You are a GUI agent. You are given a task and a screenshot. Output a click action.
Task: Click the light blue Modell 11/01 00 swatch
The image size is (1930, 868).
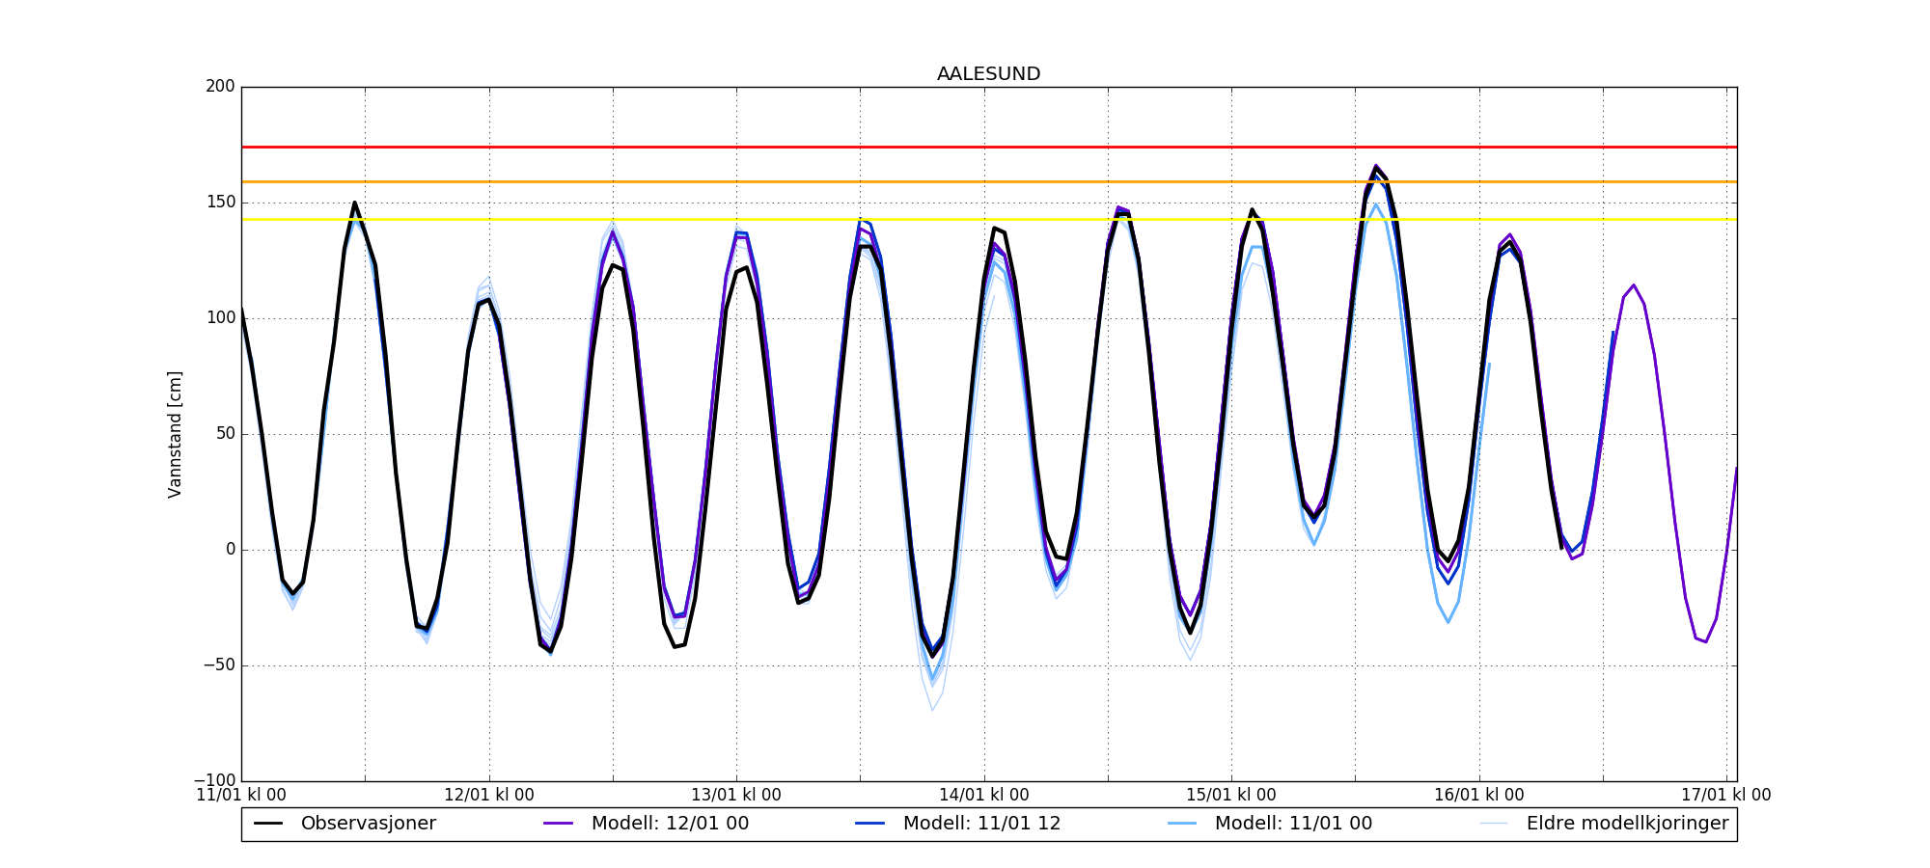click(x=1182, y=824)
